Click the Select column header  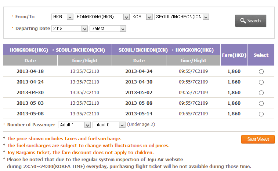[x=261, y=55]
